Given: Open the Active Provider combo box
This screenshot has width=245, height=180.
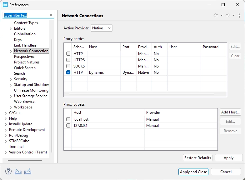Looking at the screenshot, I should 102,28.
